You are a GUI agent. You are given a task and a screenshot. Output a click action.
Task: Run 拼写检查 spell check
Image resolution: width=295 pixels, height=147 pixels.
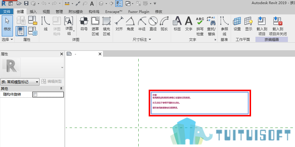(x=200, y=26)
